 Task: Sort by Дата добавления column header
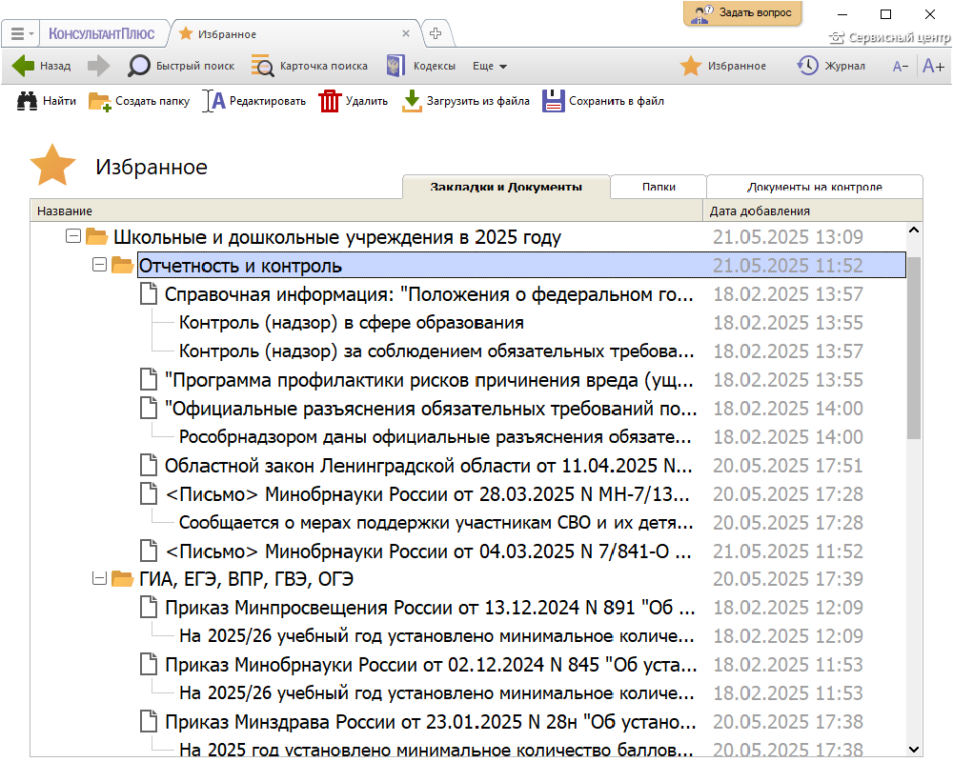[x=813, y=211]
